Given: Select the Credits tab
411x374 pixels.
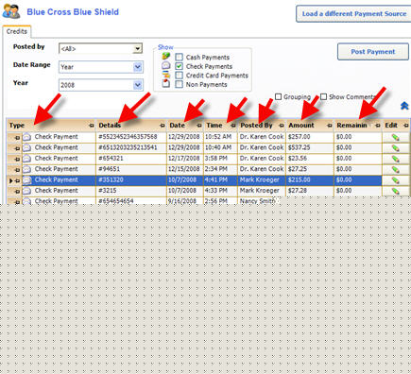Looking at the screenshot, I should [x=17, y=31].
